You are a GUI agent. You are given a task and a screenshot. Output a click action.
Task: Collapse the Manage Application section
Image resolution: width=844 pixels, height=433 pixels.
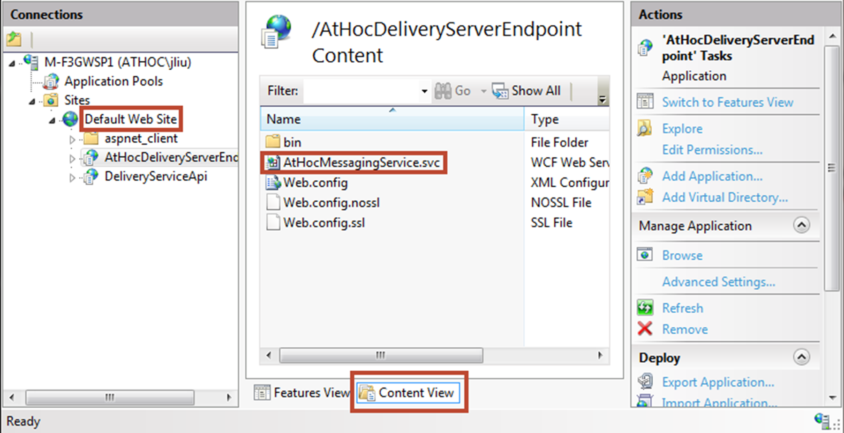coord(801,225)
